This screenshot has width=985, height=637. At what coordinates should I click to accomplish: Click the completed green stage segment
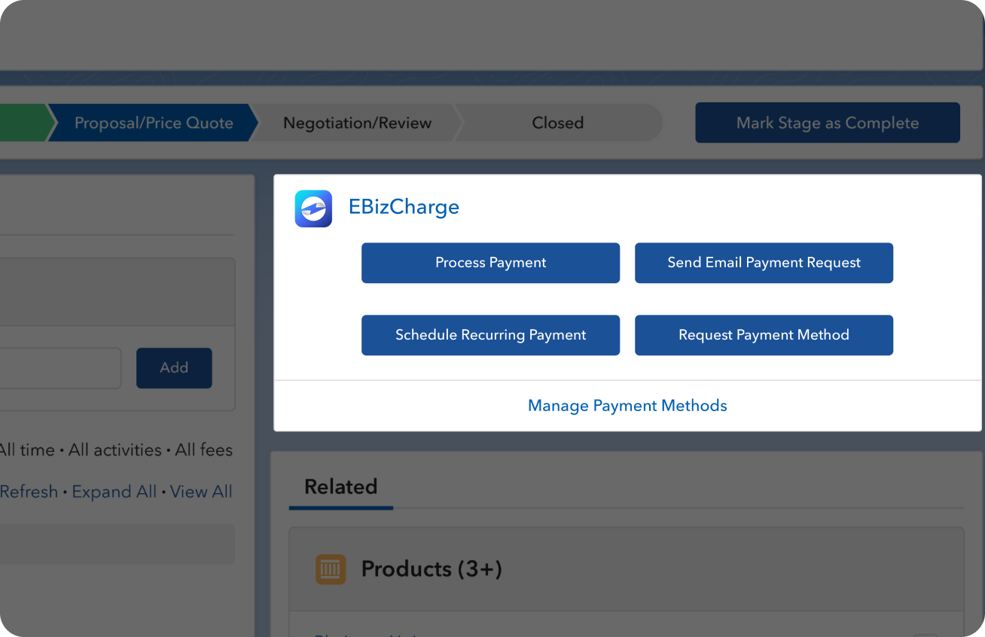tap(23, 123)
